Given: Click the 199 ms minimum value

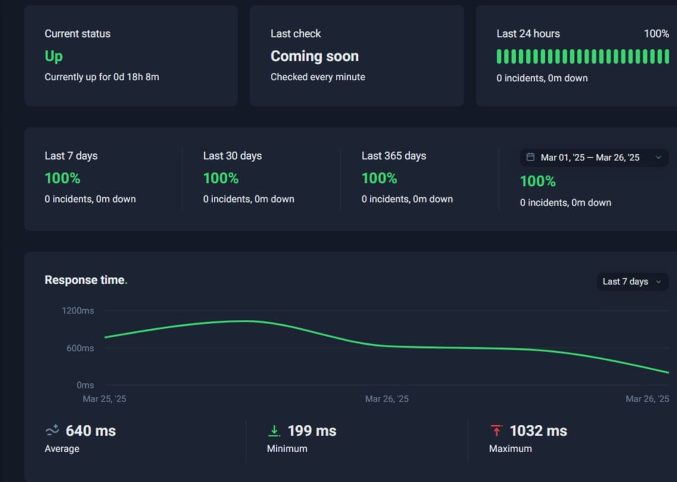Looking at the screenshot, I should click(312, 430).
